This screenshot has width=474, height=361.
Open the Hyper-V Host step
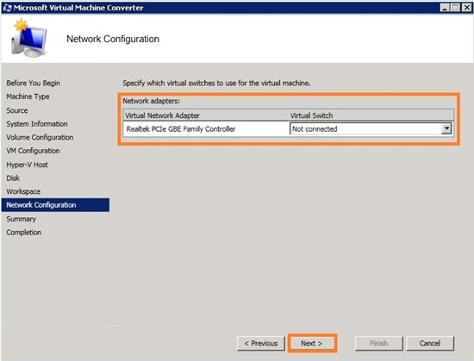28,165
